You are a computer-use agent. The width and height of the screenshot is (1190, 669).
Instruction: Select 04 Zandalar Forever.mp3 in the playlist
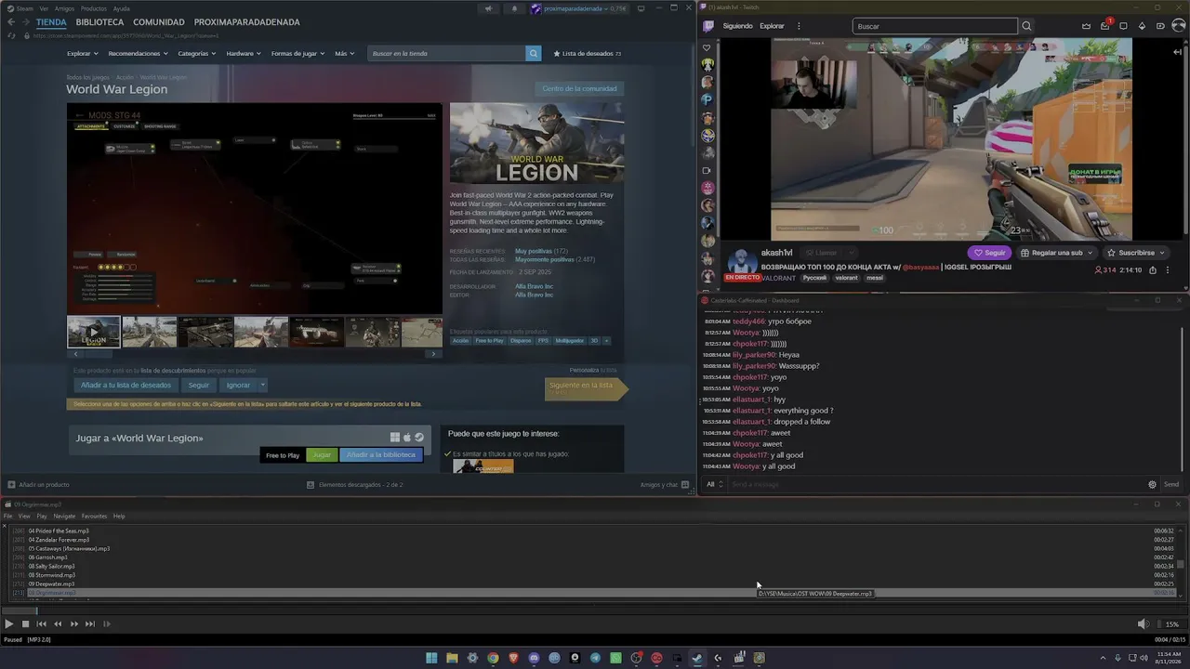click(59, 540)
